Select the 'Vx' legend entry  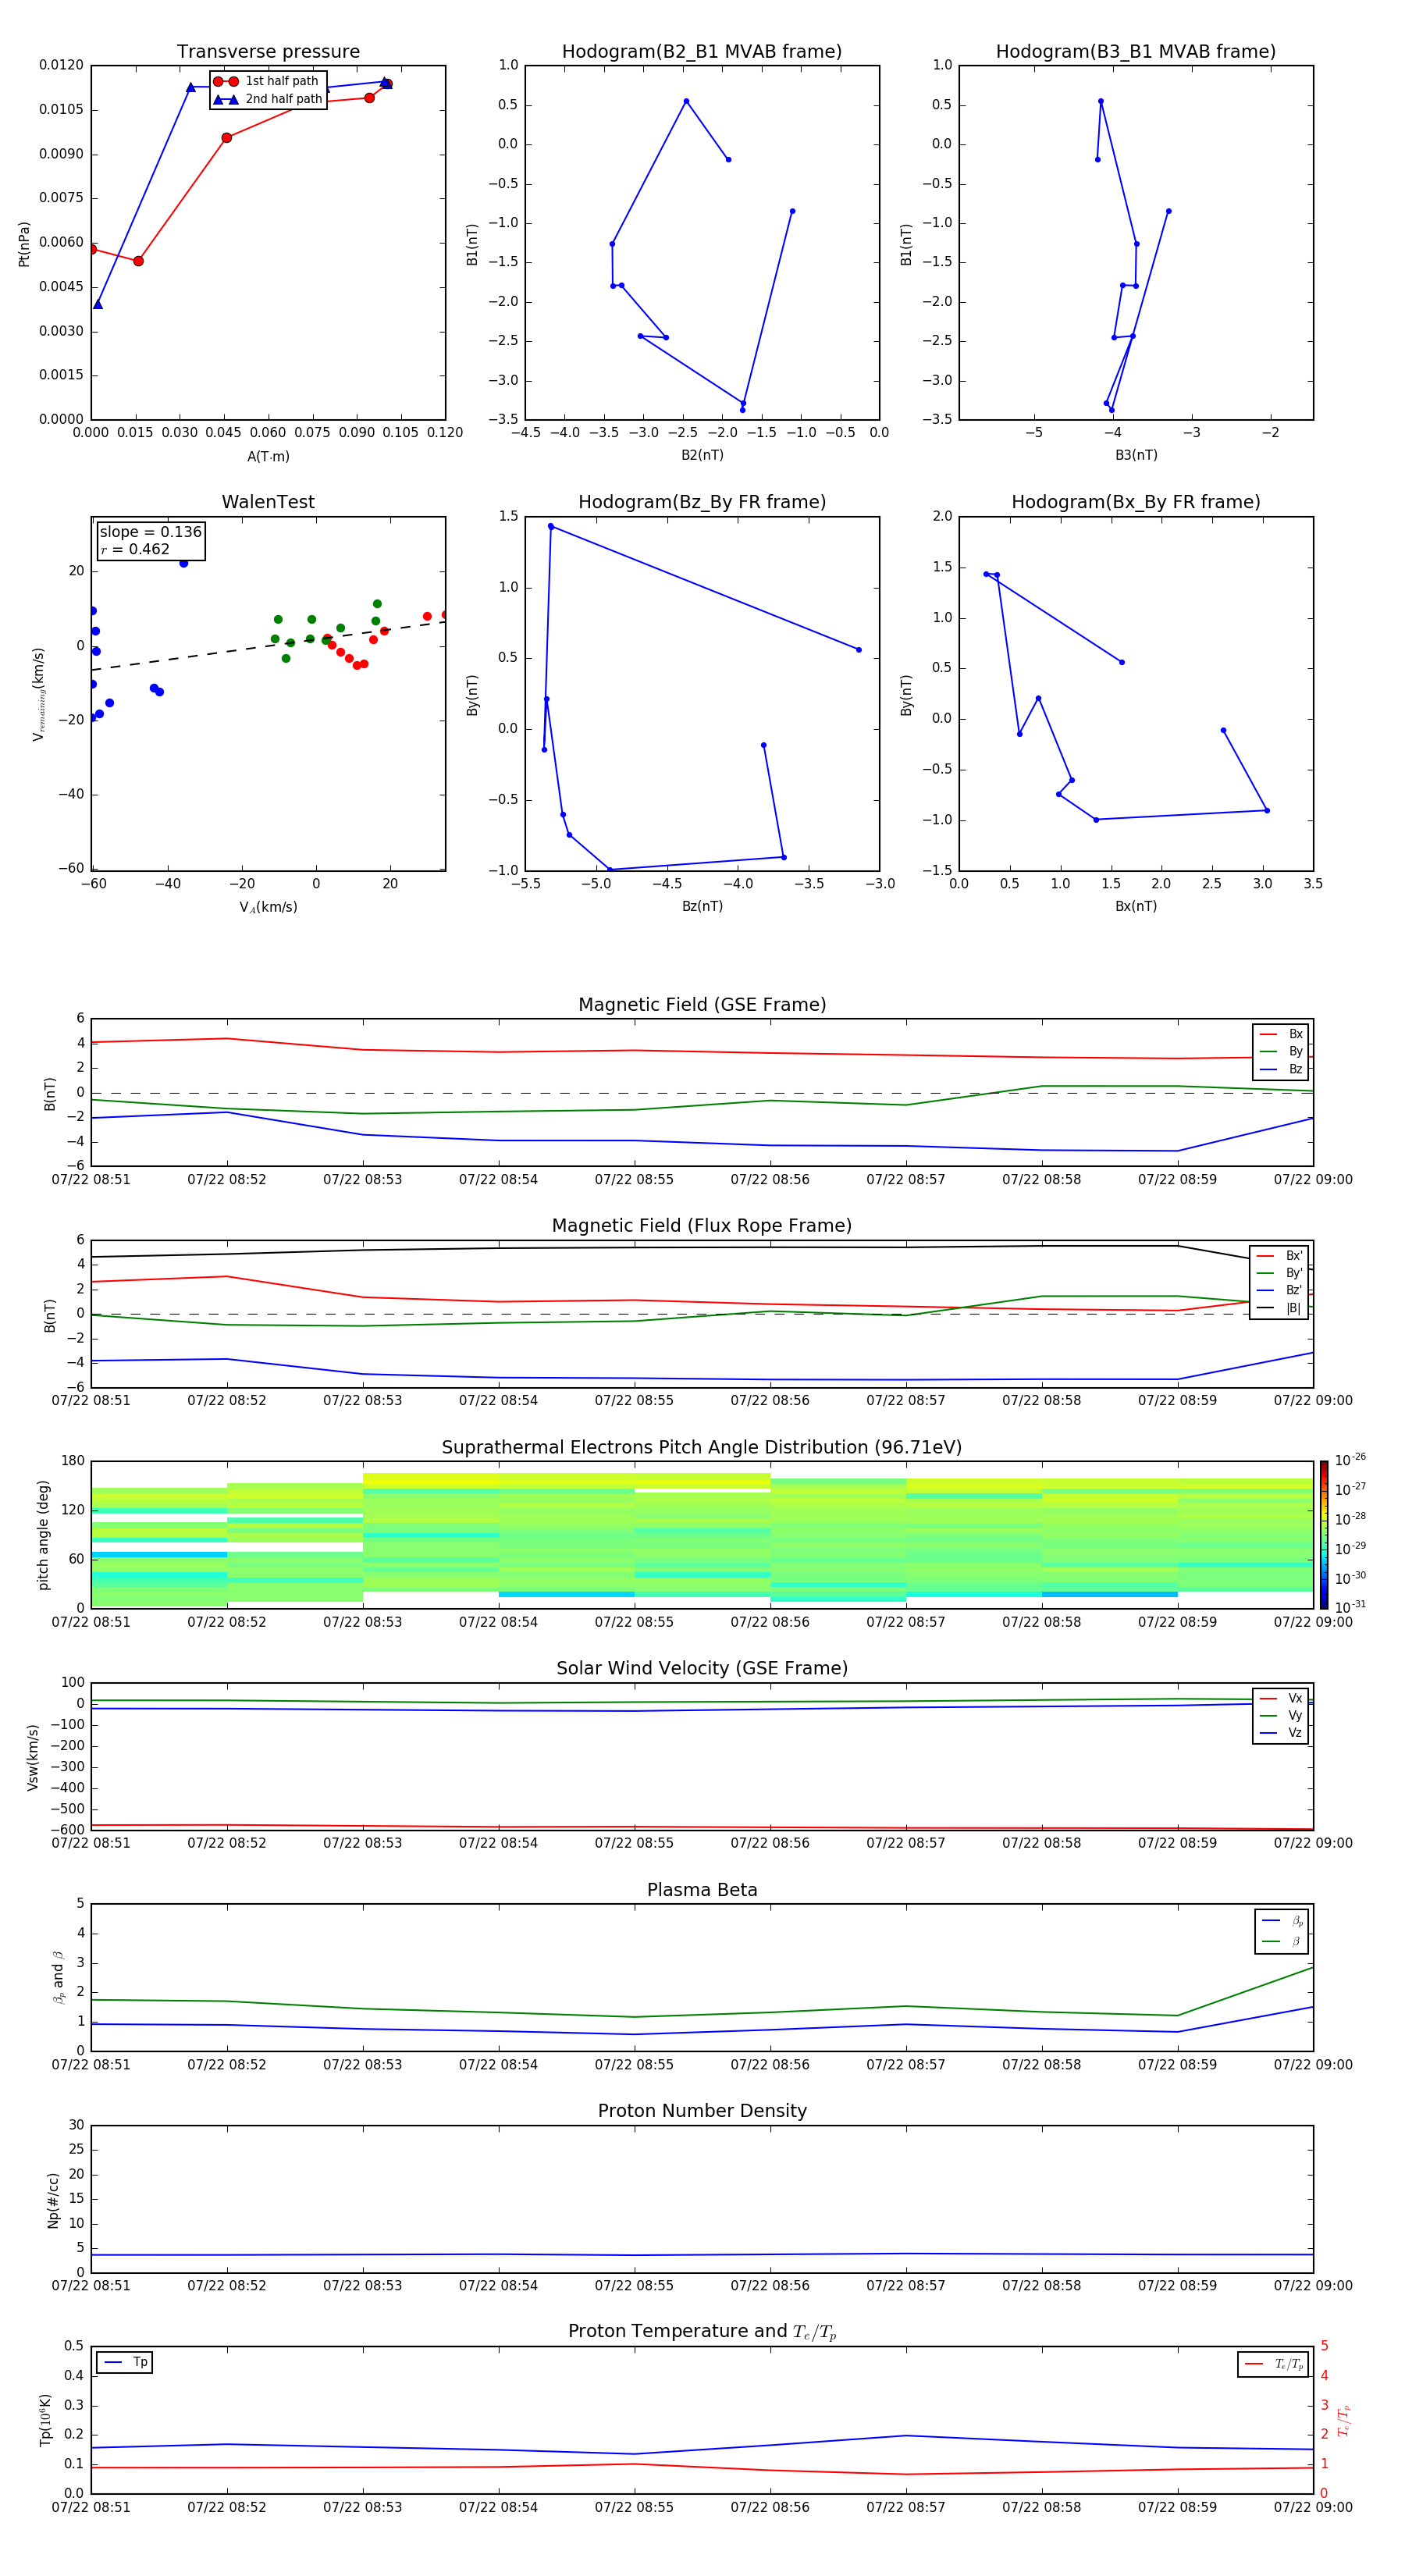point(1281,1698)
